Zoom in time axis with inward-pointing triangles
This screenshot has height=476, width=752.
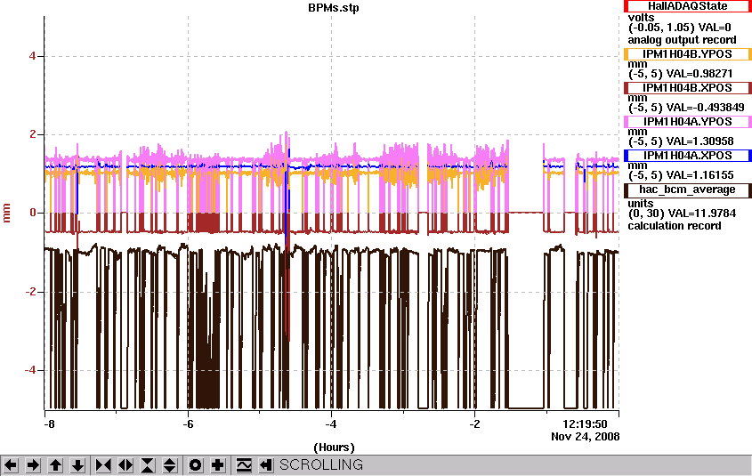pos(103,465)
